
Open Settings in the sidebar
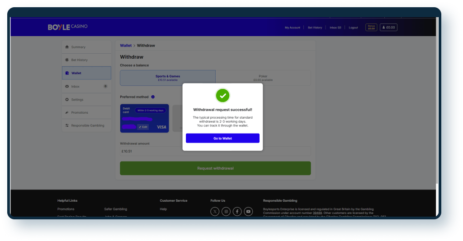(86, 99)
